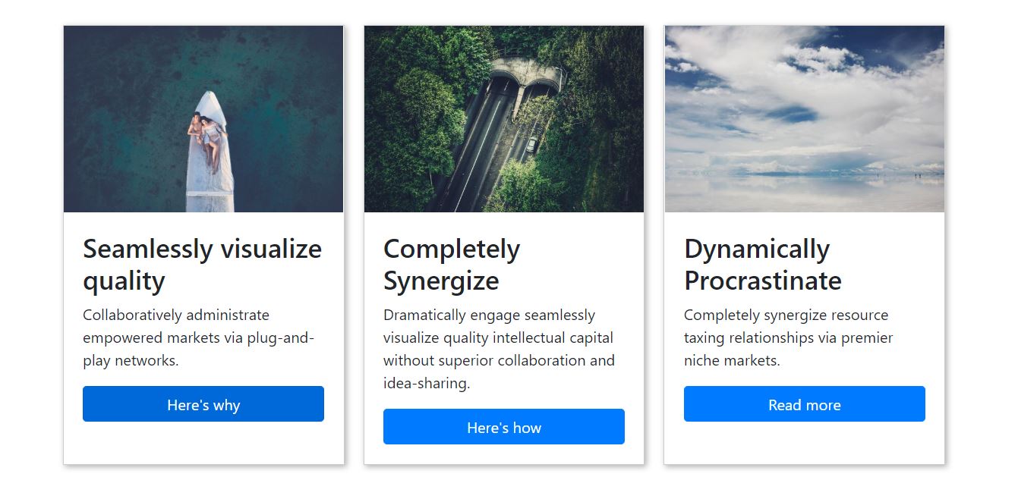Click the "idea-sharing." text in the middle card
Screen dimensions: 1018x477
[x=427, y=384]
